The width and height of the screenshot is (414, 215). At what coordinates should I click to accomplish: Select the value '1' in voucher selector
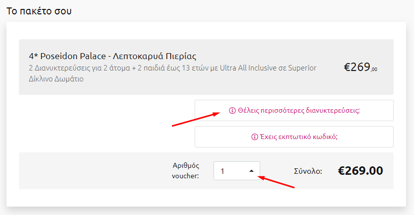point(222,171)
